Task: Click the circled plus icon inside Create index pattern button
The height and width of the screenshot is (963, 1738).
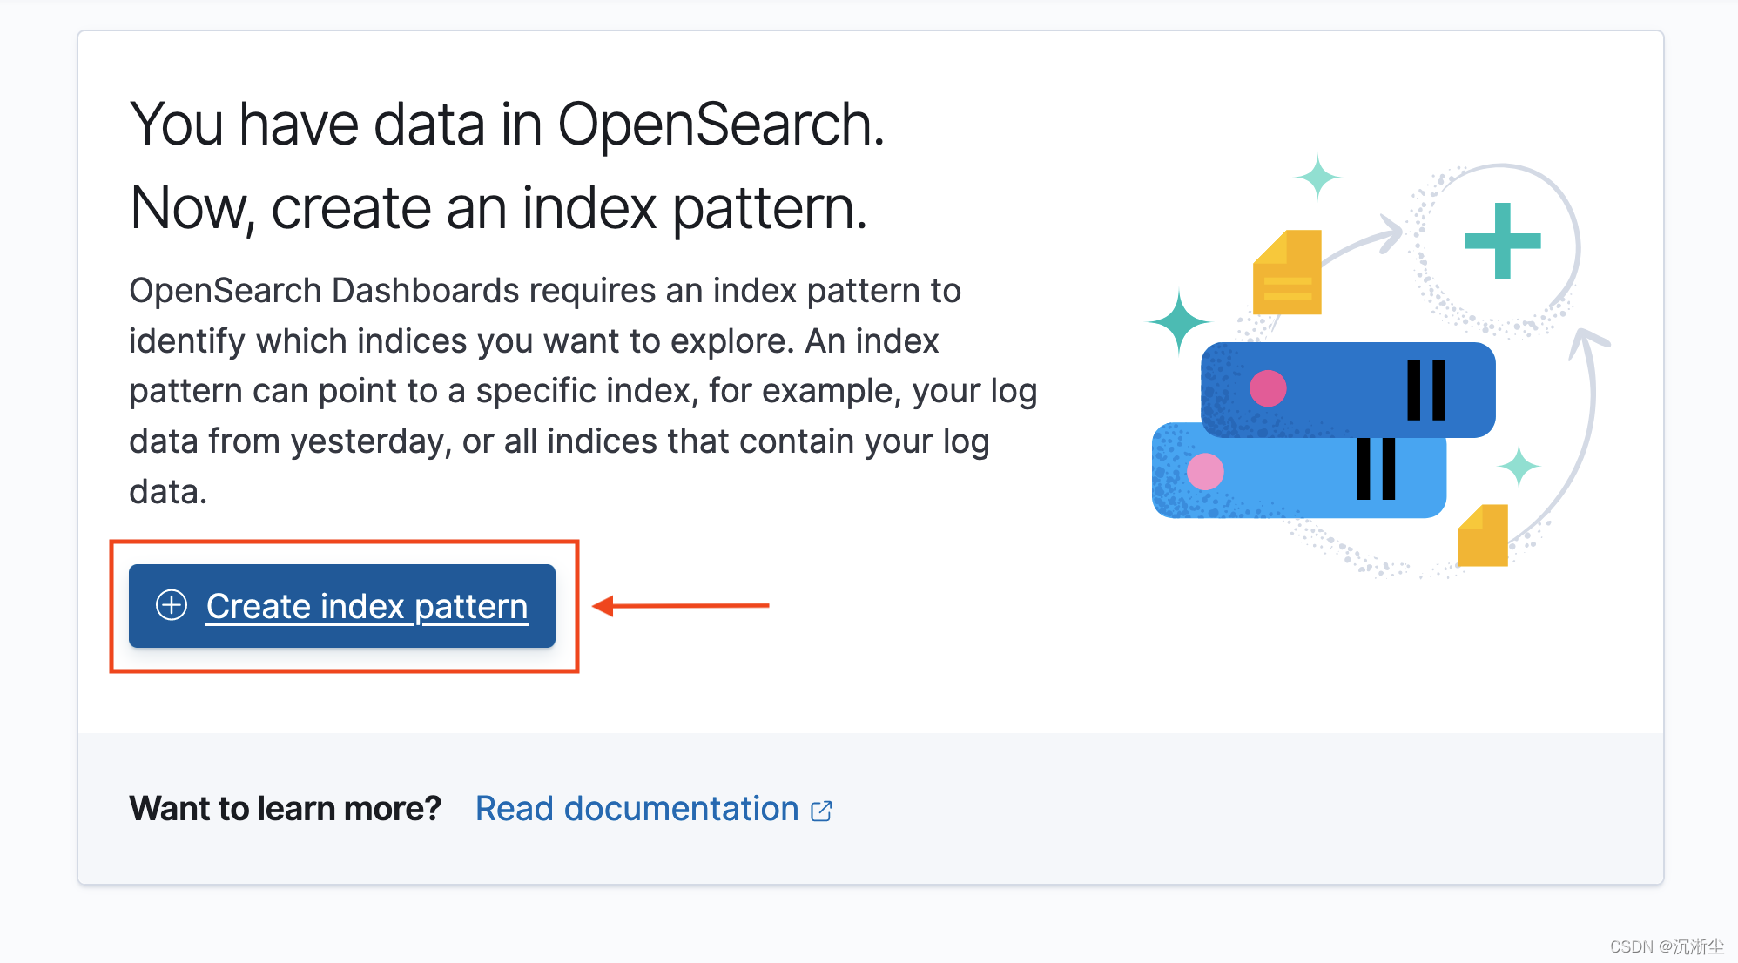Action: (x=171, y=606)
